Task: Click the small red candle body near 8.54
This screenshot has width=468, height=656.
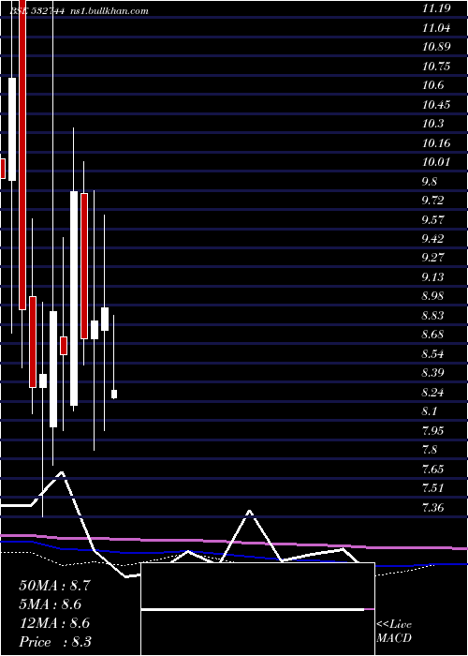Action: 64,346
